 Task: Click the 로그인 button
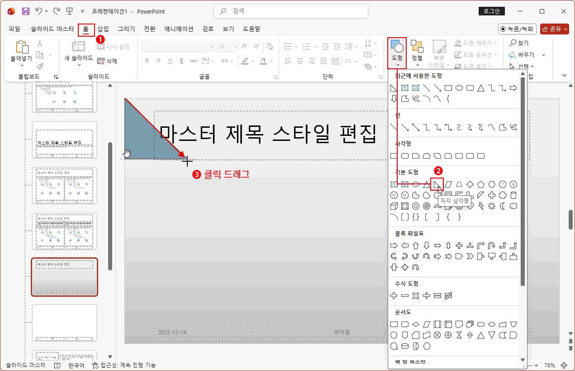(x=492, y=11)
